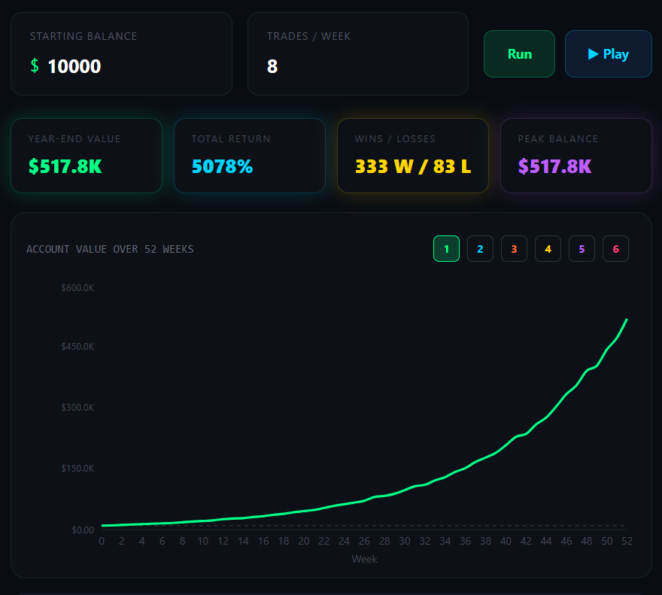Click the $300.0K y-axis label
The width and height of the screenshot is (662, 595).
pos(77,408)
